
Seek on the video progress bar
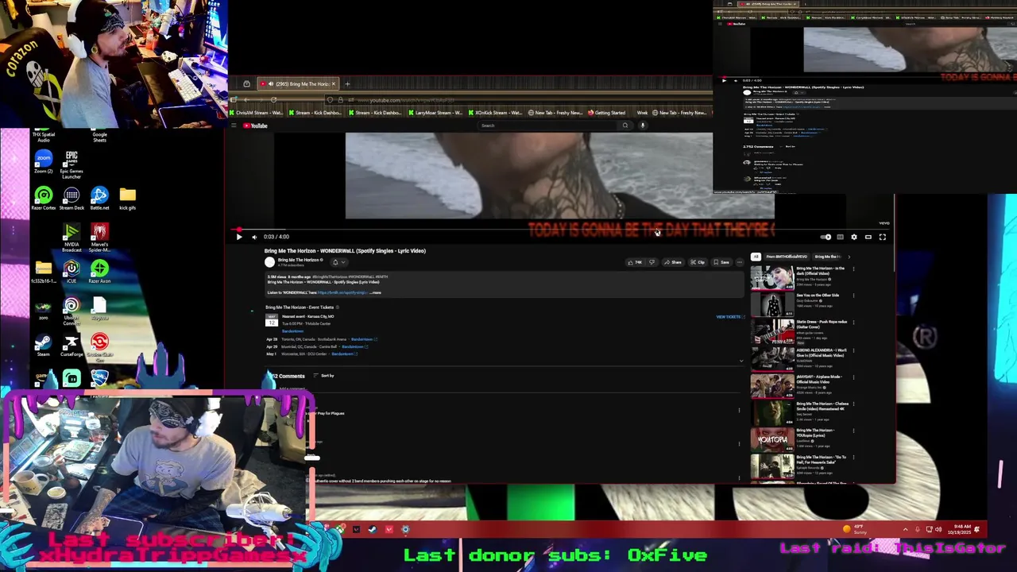tap(559, 230)
